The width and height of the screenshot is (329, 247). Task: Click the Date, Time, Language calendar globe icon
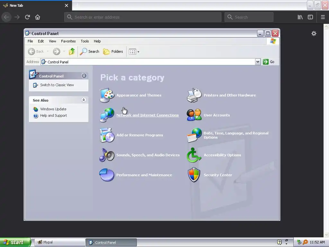[194, 135]
